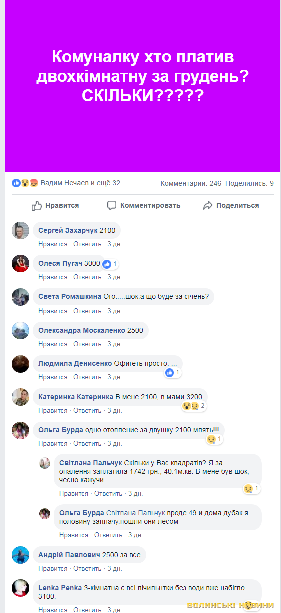Open the reaction emojis summary beside Вадим Нечаев
This screenshot has width=281, height=613.
pos(25,183)
